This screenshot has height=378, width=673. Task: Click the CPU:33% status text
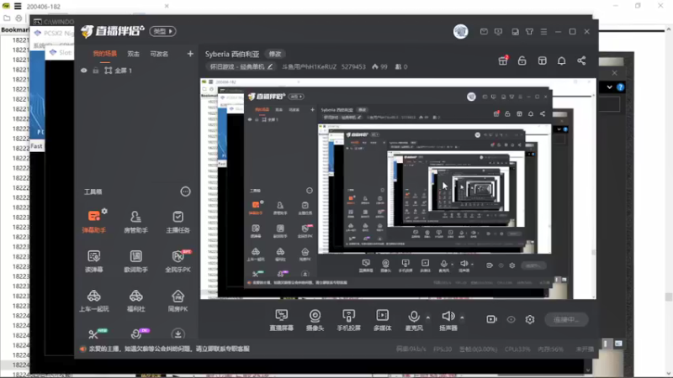point(517,349)
